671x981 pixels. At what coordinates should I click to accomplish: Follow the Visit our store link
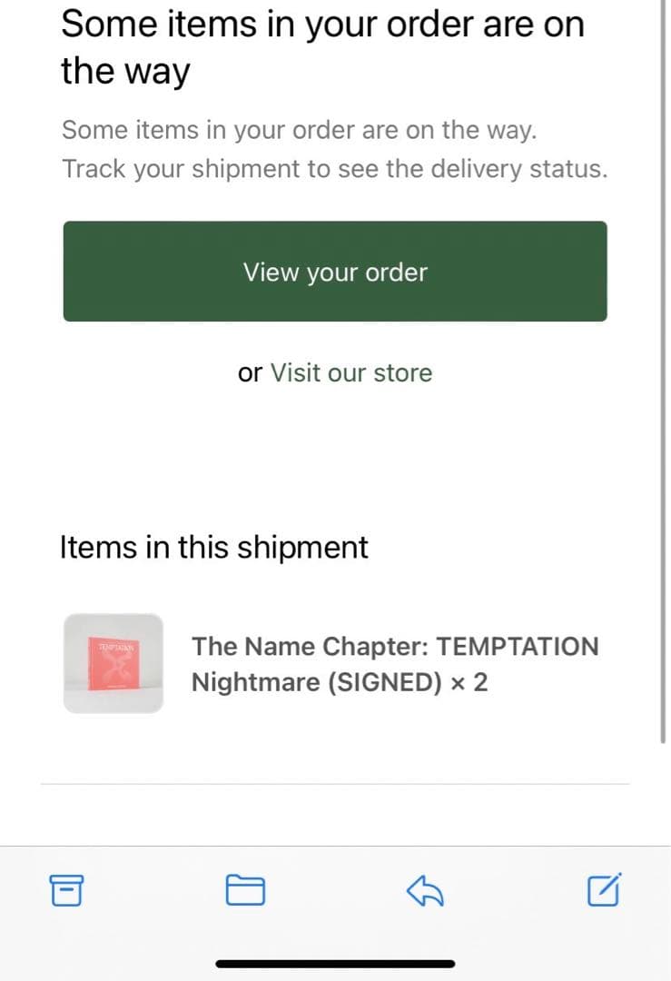[x=351, y=372]
